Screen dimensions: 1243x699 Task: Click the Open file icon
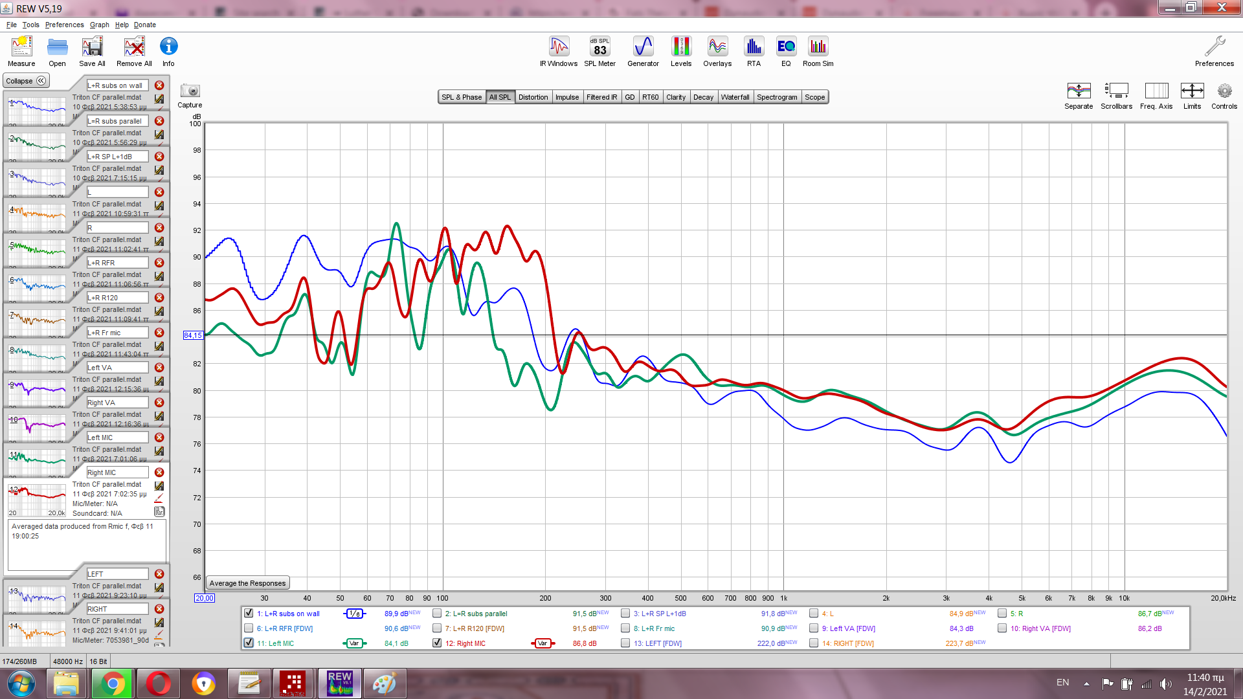[x=57, y=51]
